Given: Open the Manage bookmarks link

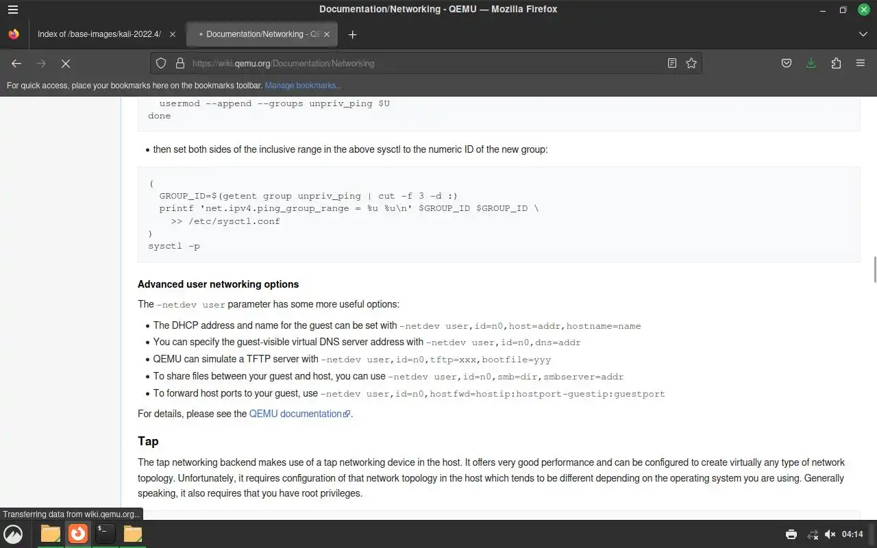Looking at the screenshot, I should pyautogui.click(x=302, y=86).
